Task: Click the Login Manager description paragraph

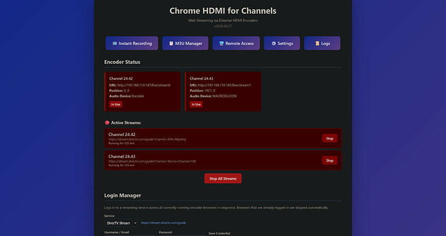Action: (x=216, y=208)
